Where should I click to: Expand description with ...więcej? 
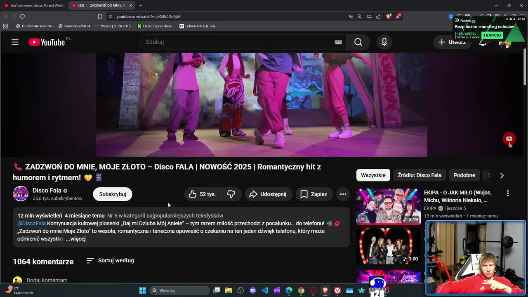tap(75, 239)
